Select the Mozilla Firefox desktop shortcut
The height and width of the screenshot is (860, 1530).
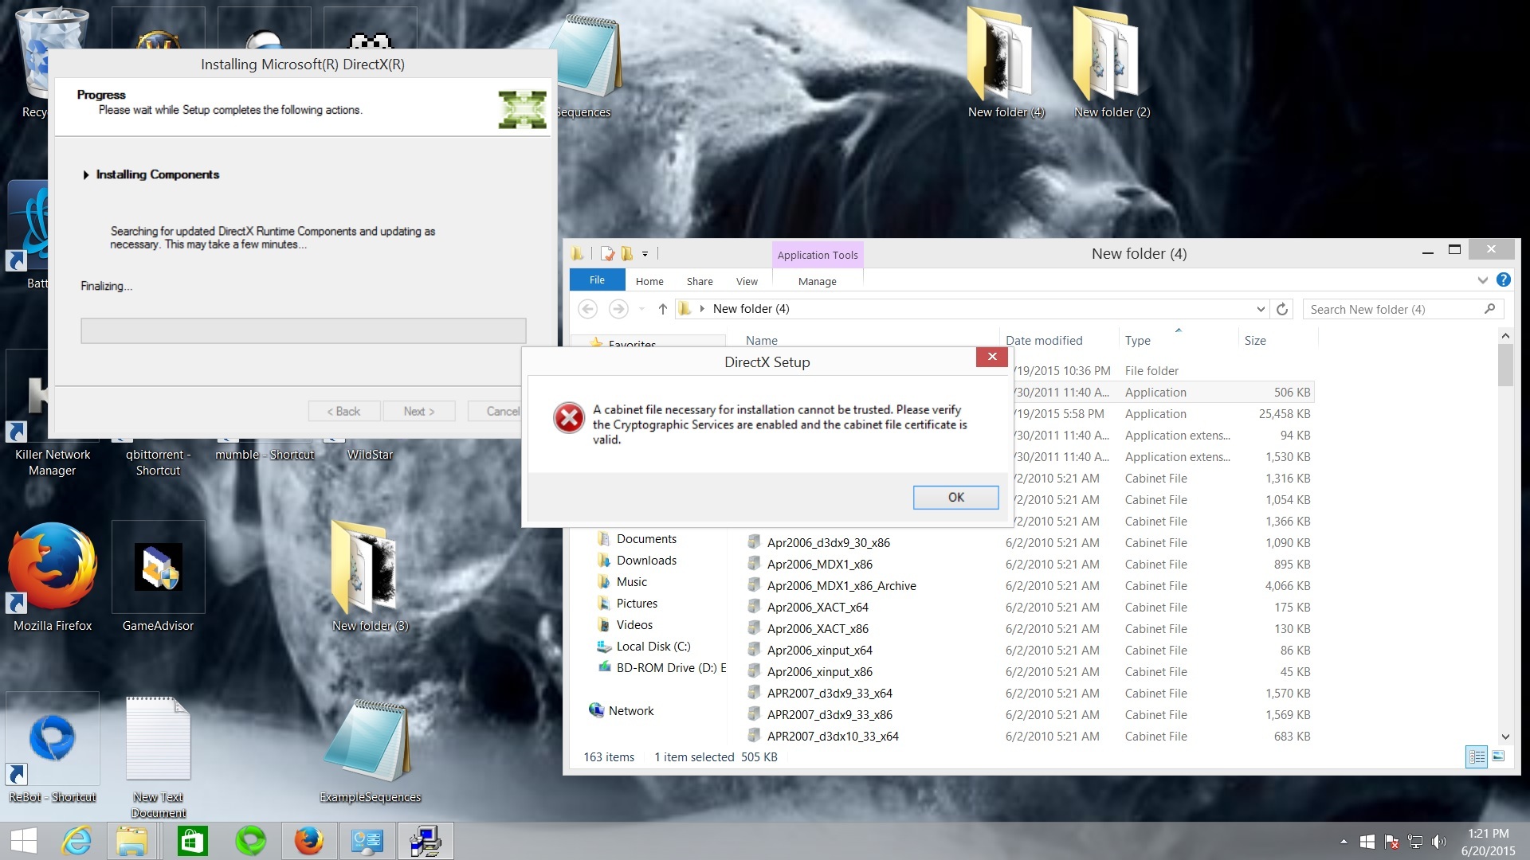53,577
